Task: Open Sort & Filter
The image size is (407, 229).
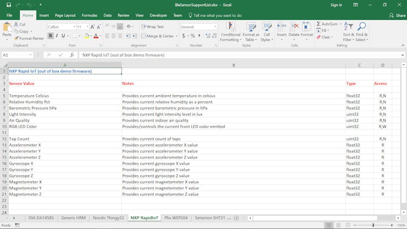Action: click(348, 32)
